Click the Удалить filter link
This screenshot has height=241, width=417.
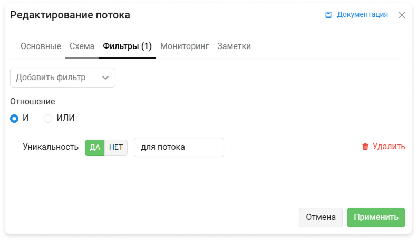click(389, 147)
